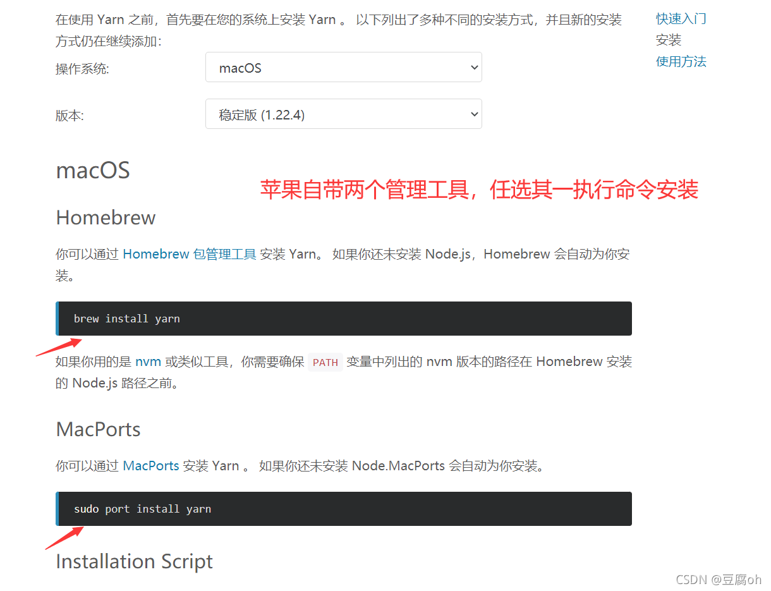
Task: Click the Homebrew section heading
Action: click(106, 217)
